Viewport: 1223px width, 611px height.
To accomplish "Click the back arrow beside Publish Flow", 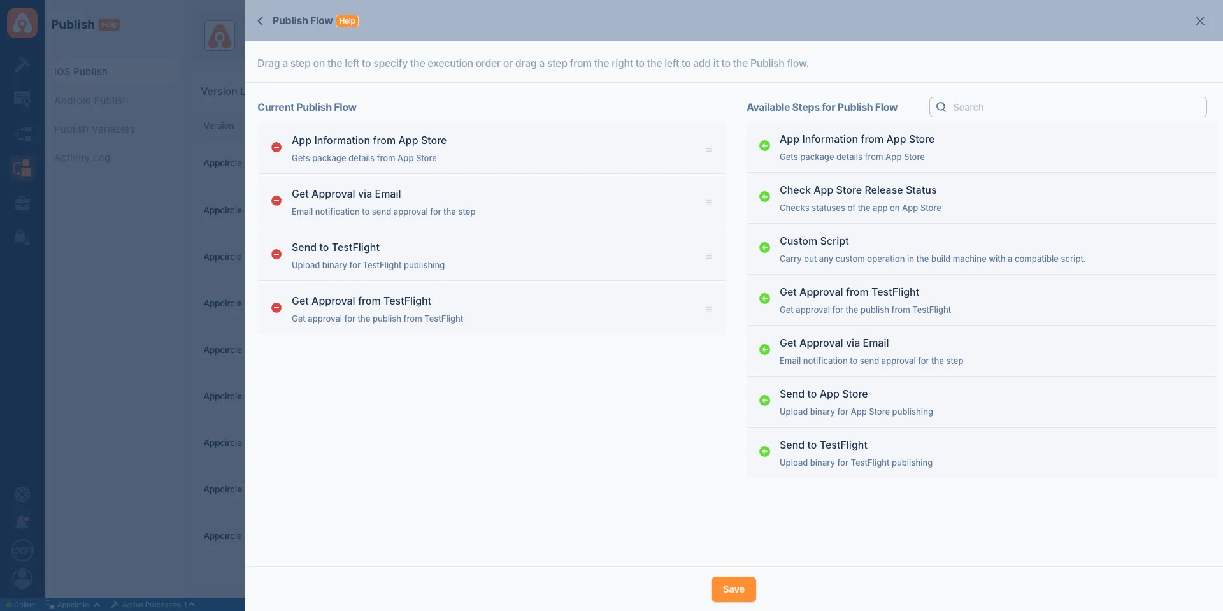I will click(x=260, y=20).
